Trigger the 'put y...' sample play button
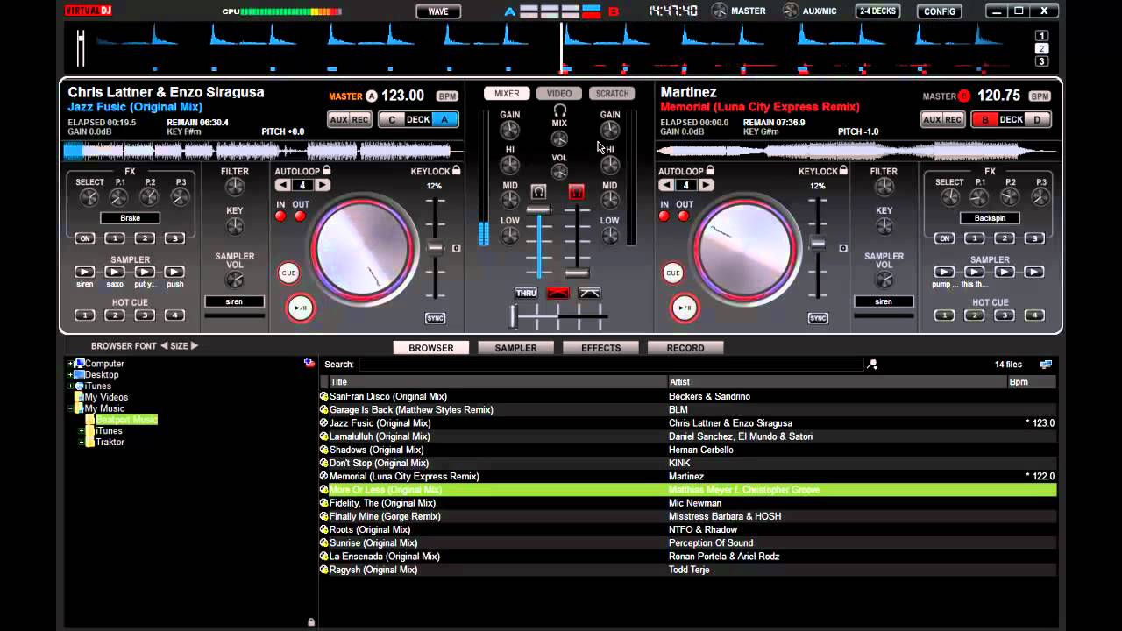This screenshot has width=1122, height=631. coord(145,273)
